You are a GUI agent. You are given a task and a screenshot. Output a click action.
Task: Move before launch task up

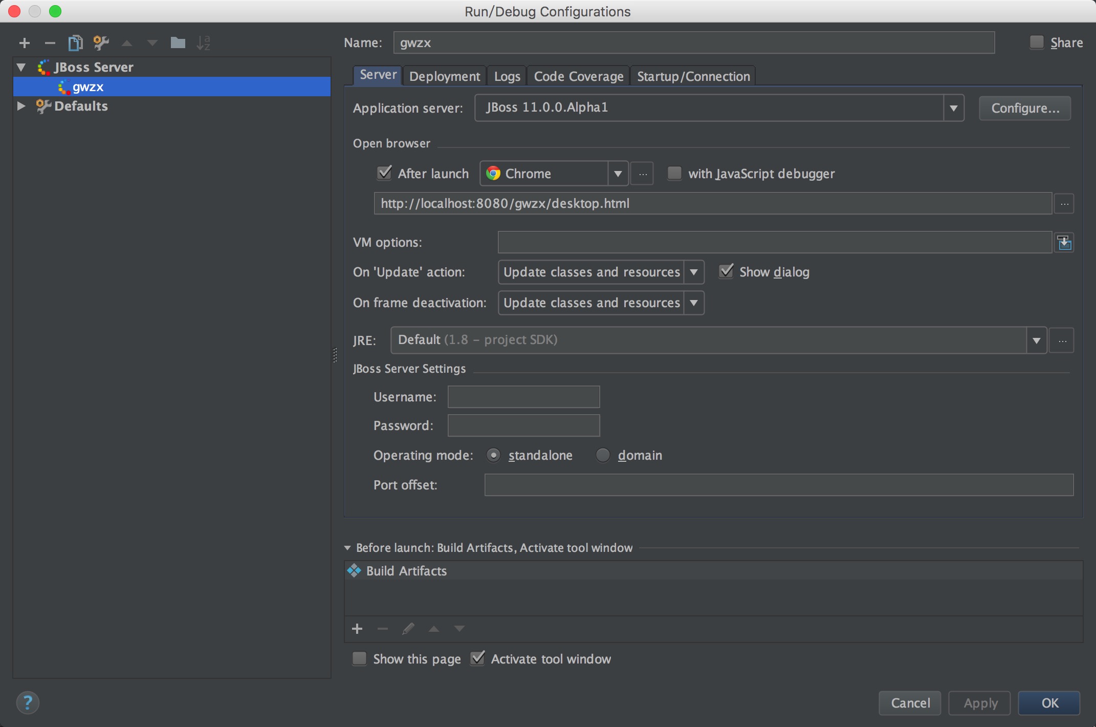[434, 629]
